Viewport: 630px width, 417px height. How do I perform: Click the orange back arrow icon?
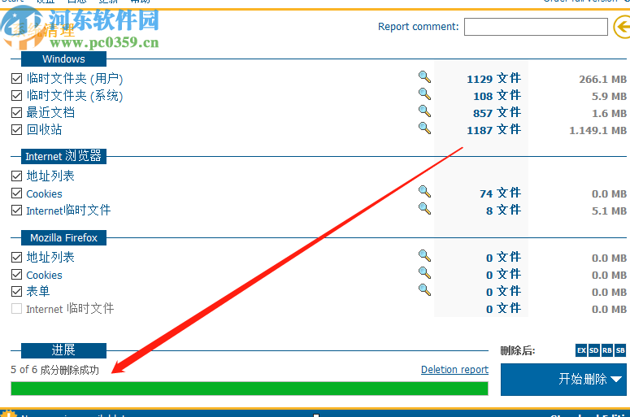622,27
